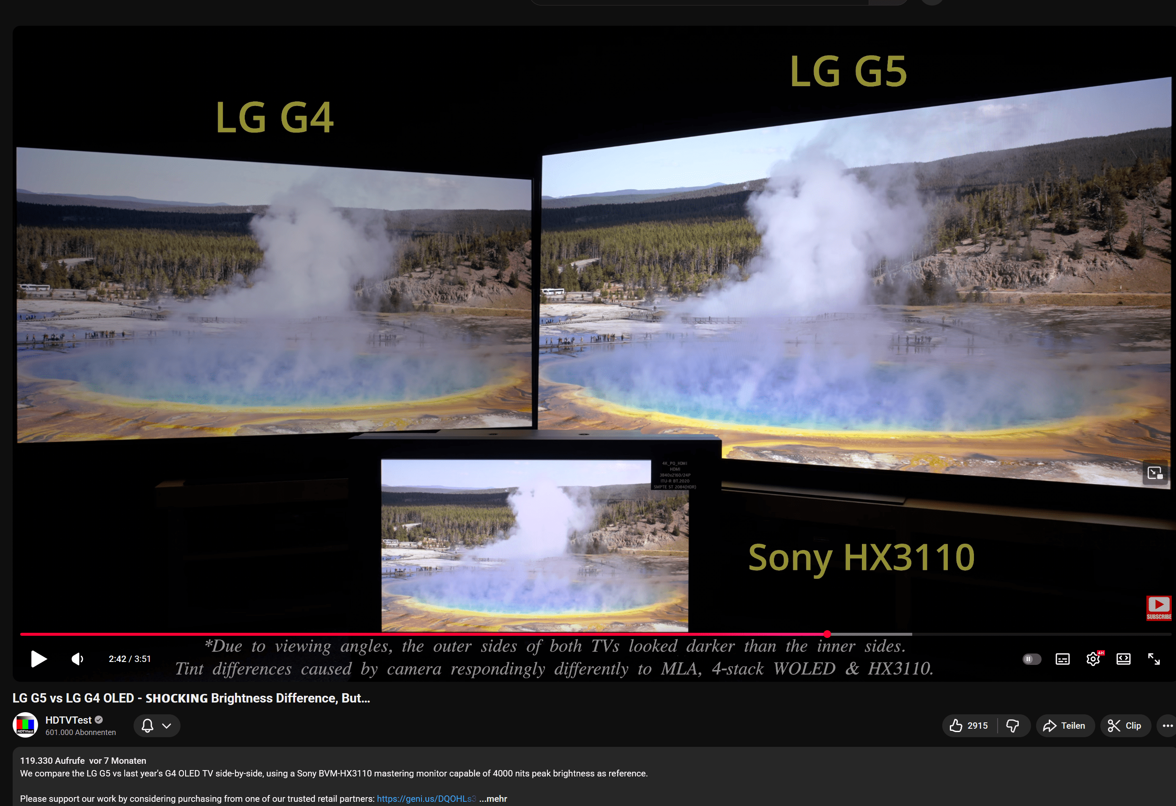Open the miniplayer overlay icon
This screenshot has height=806, width=1176.
pos(1155,473)
